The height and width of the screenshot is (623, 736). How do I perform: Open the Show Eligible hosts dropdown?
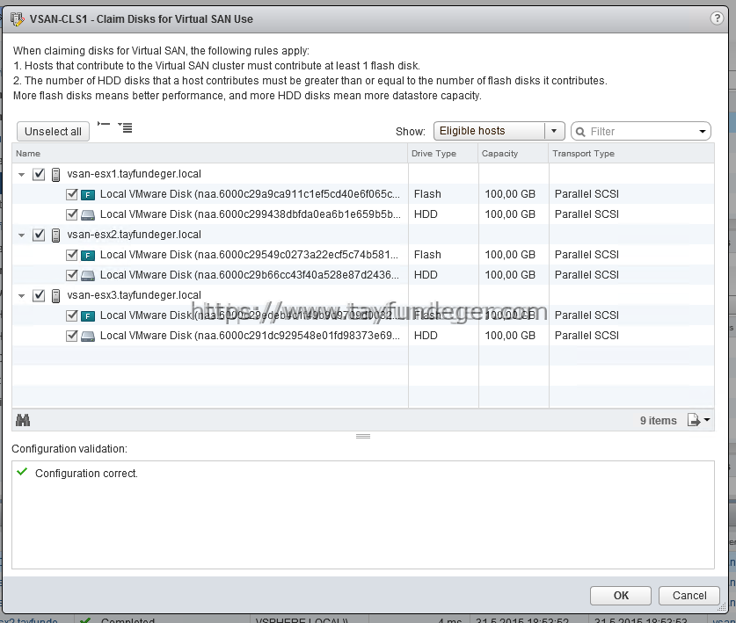499,131
